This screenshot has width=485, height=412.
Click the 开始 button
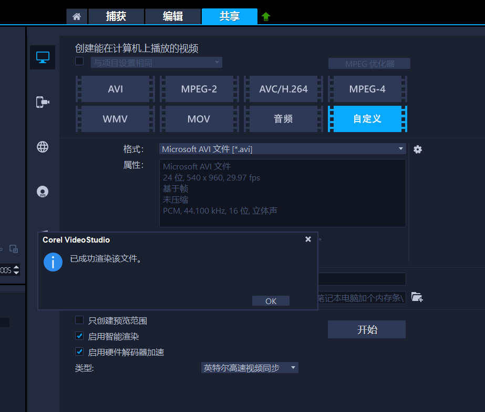point(367,329)
